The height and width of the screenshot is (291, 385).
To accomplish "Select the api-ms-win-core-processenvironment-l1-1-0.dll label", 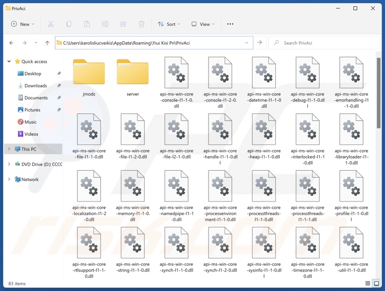I will click(220, 213).
